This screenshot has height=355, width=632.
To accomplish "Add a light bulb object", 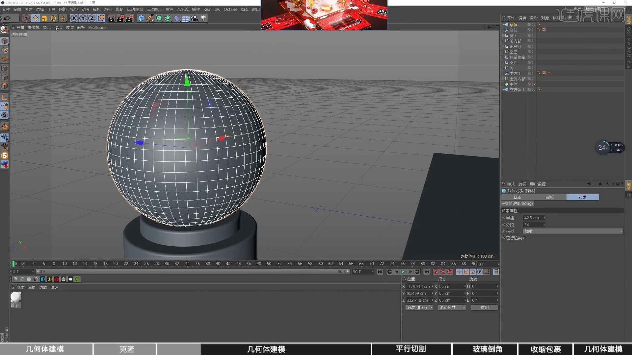I will (203, 18).
